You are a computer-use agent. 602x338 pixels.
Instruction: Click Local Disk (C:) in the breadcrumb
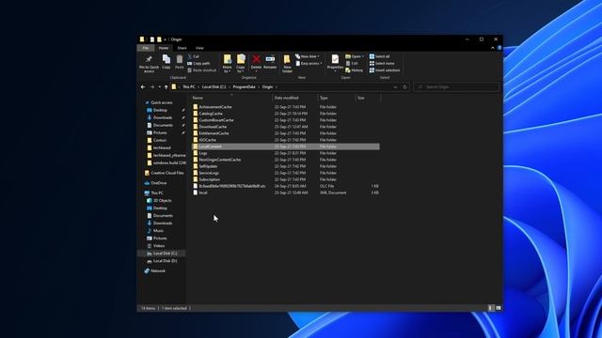click(214, 87)
